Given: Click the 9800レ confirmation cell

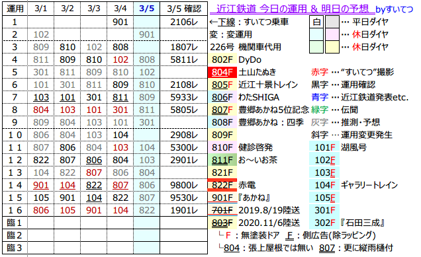Looking at the screenshot, I should coord(183,185).
